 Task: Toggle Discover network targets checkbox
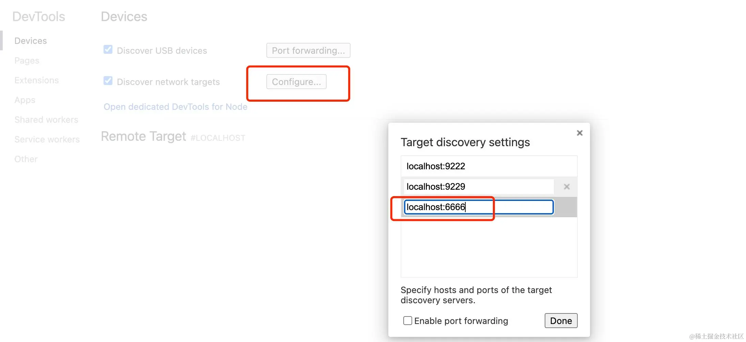point(108,81)
